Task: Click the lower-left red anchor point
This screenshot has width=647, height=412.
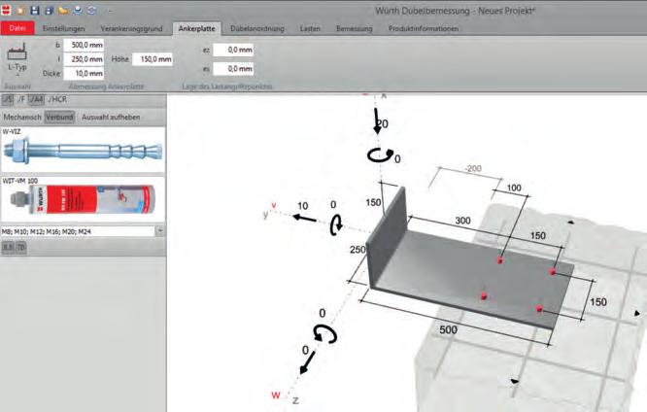Action: [x=484, y=296]
